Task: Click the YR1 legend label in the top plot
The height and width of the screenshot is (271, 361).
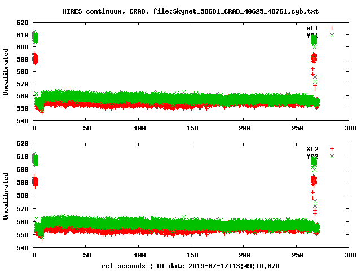Action: pyautogui.click(x=312, y=36)
